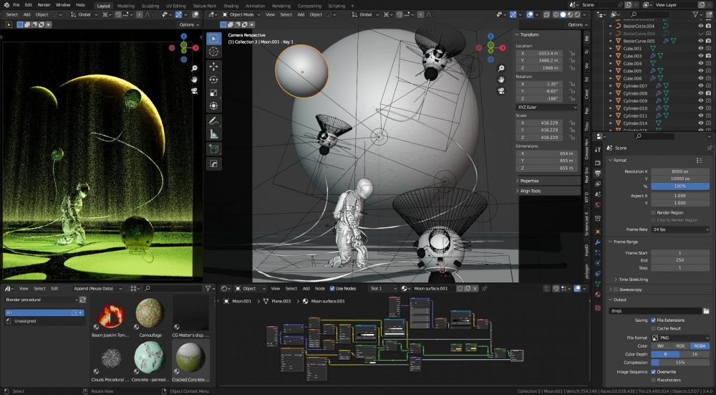Uncheck the File Extensions checkbox

[654, 320]
